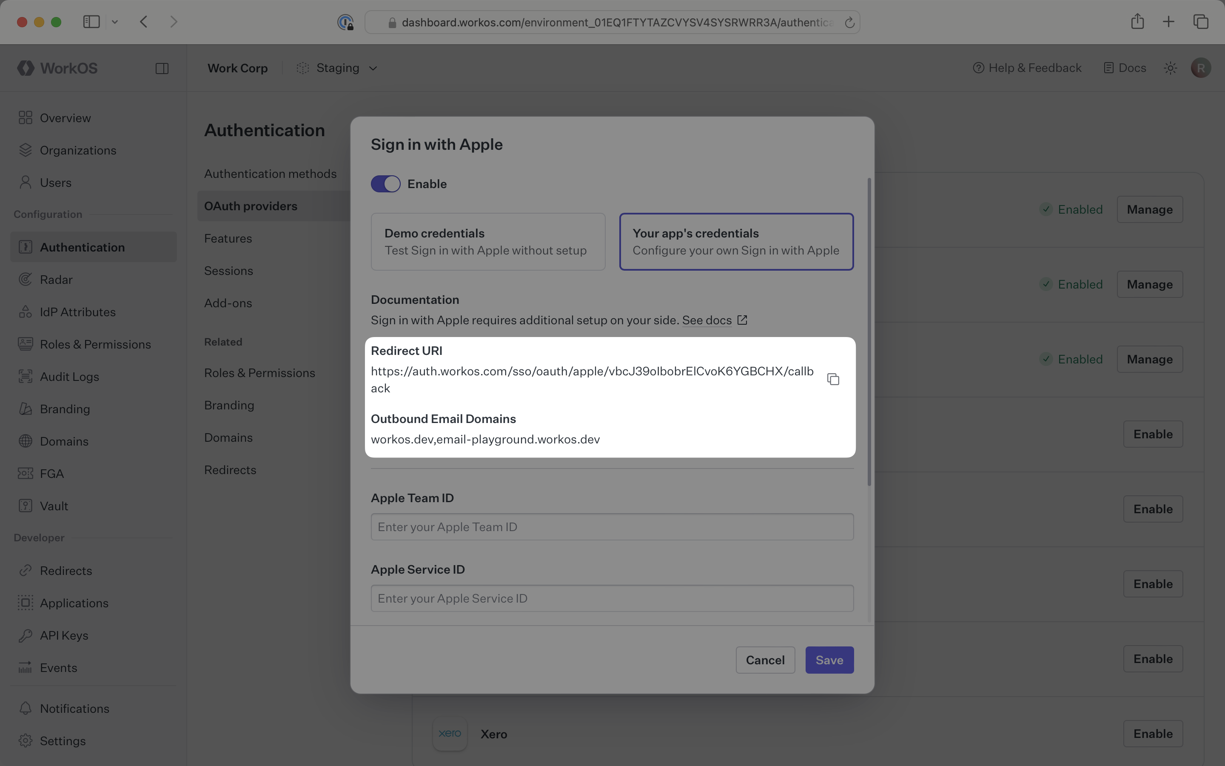Expand the Safari sidebar options chevron
The width and height of the screenshot is (1225, 766).
click(x=115, y=22)
